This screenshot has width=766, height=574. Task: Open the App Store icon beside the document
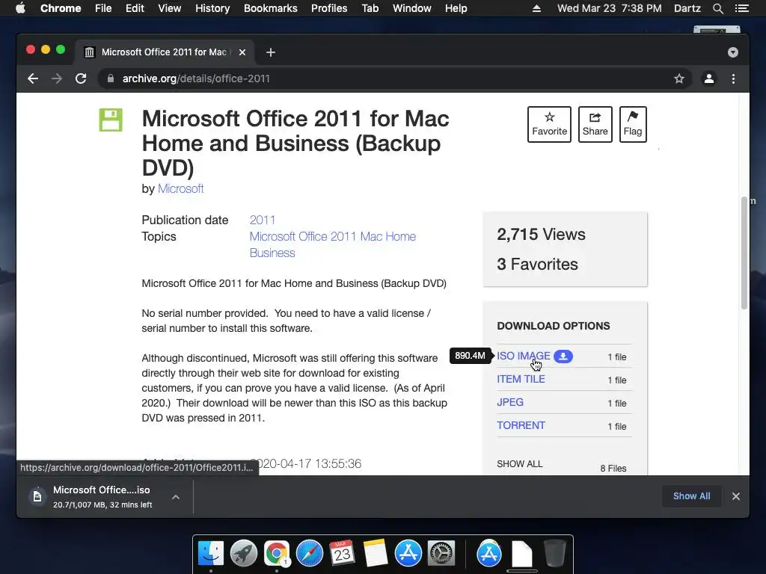coord(489,553)
